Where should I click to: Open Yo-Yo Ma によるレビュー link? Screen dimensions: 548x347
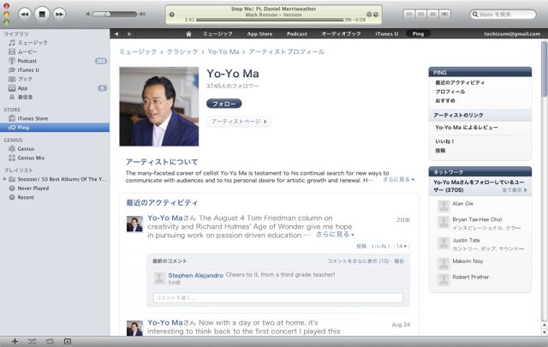tap(467, 128)
